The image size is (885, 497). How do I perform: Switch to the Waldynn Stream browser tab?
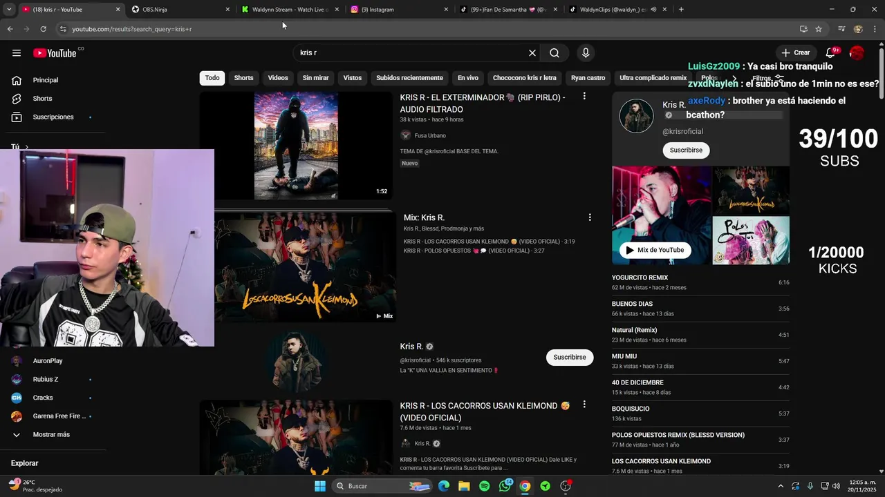[290, 10]
